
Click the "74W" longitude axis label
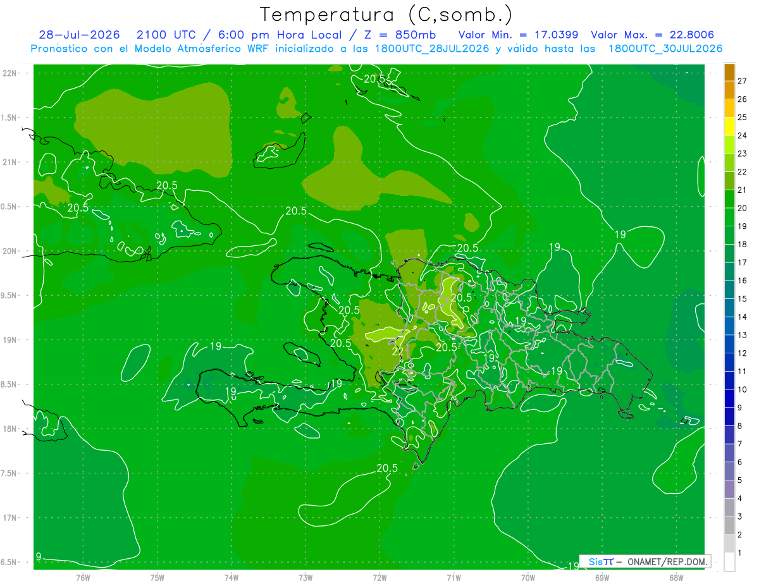coord(231,577)
